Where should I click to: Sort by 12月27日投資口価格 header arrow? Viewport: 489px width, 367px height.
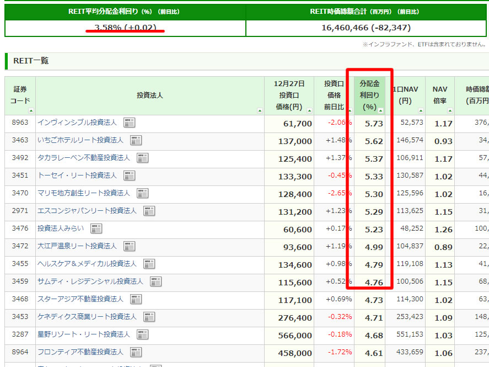[310, 111]
